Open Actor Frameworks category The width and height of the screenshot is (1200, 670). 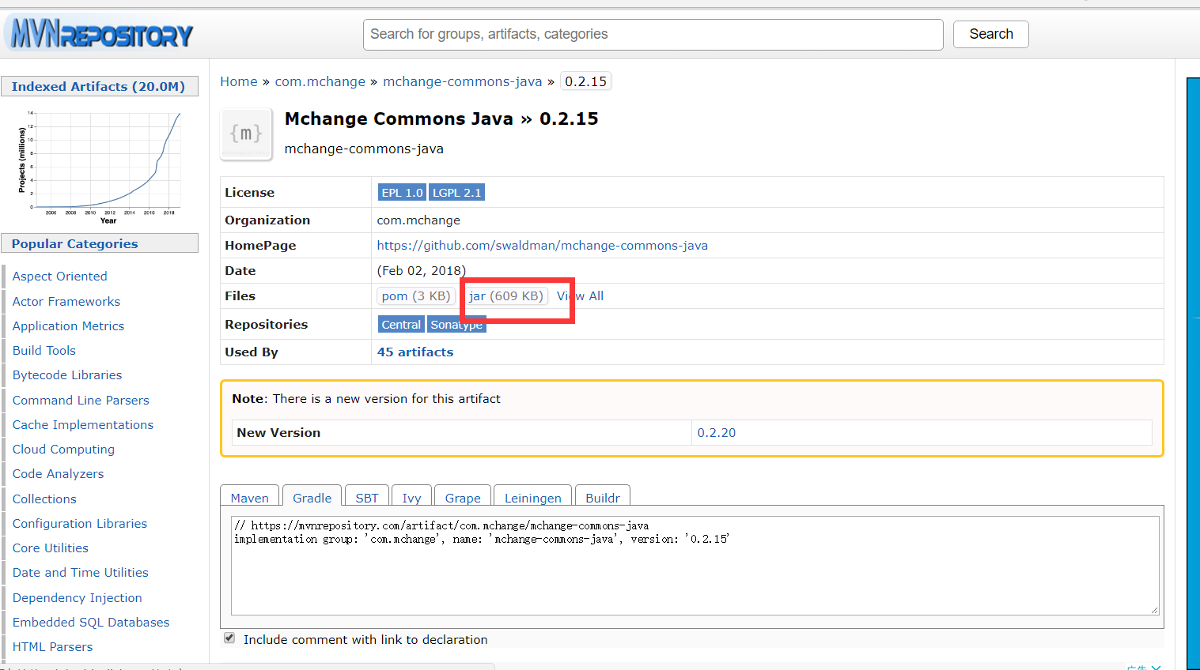[x=66, y=302]
